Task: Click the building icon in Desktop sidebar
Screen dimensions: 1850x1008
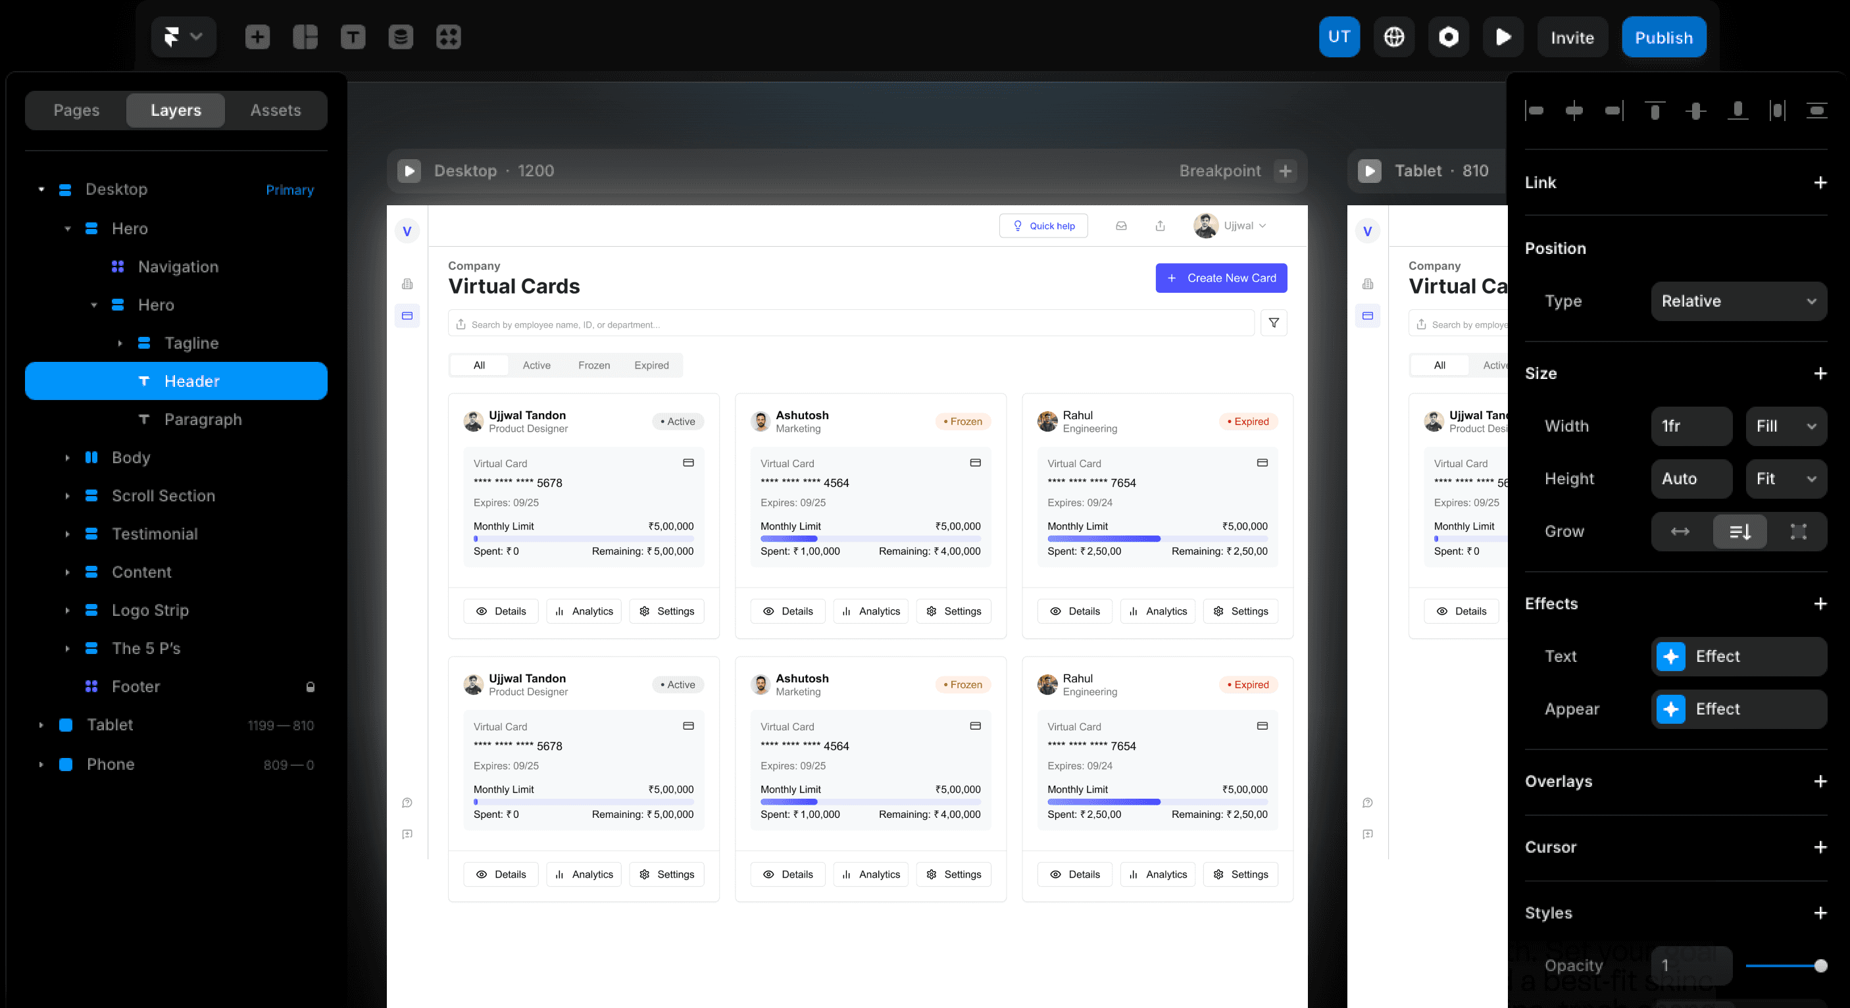Action: (x=407, y=284)
